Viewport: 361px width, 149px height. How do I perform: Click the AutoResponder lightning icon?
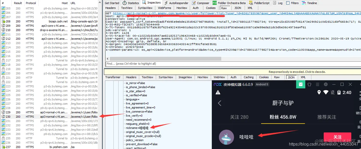[x=166, y=3]
